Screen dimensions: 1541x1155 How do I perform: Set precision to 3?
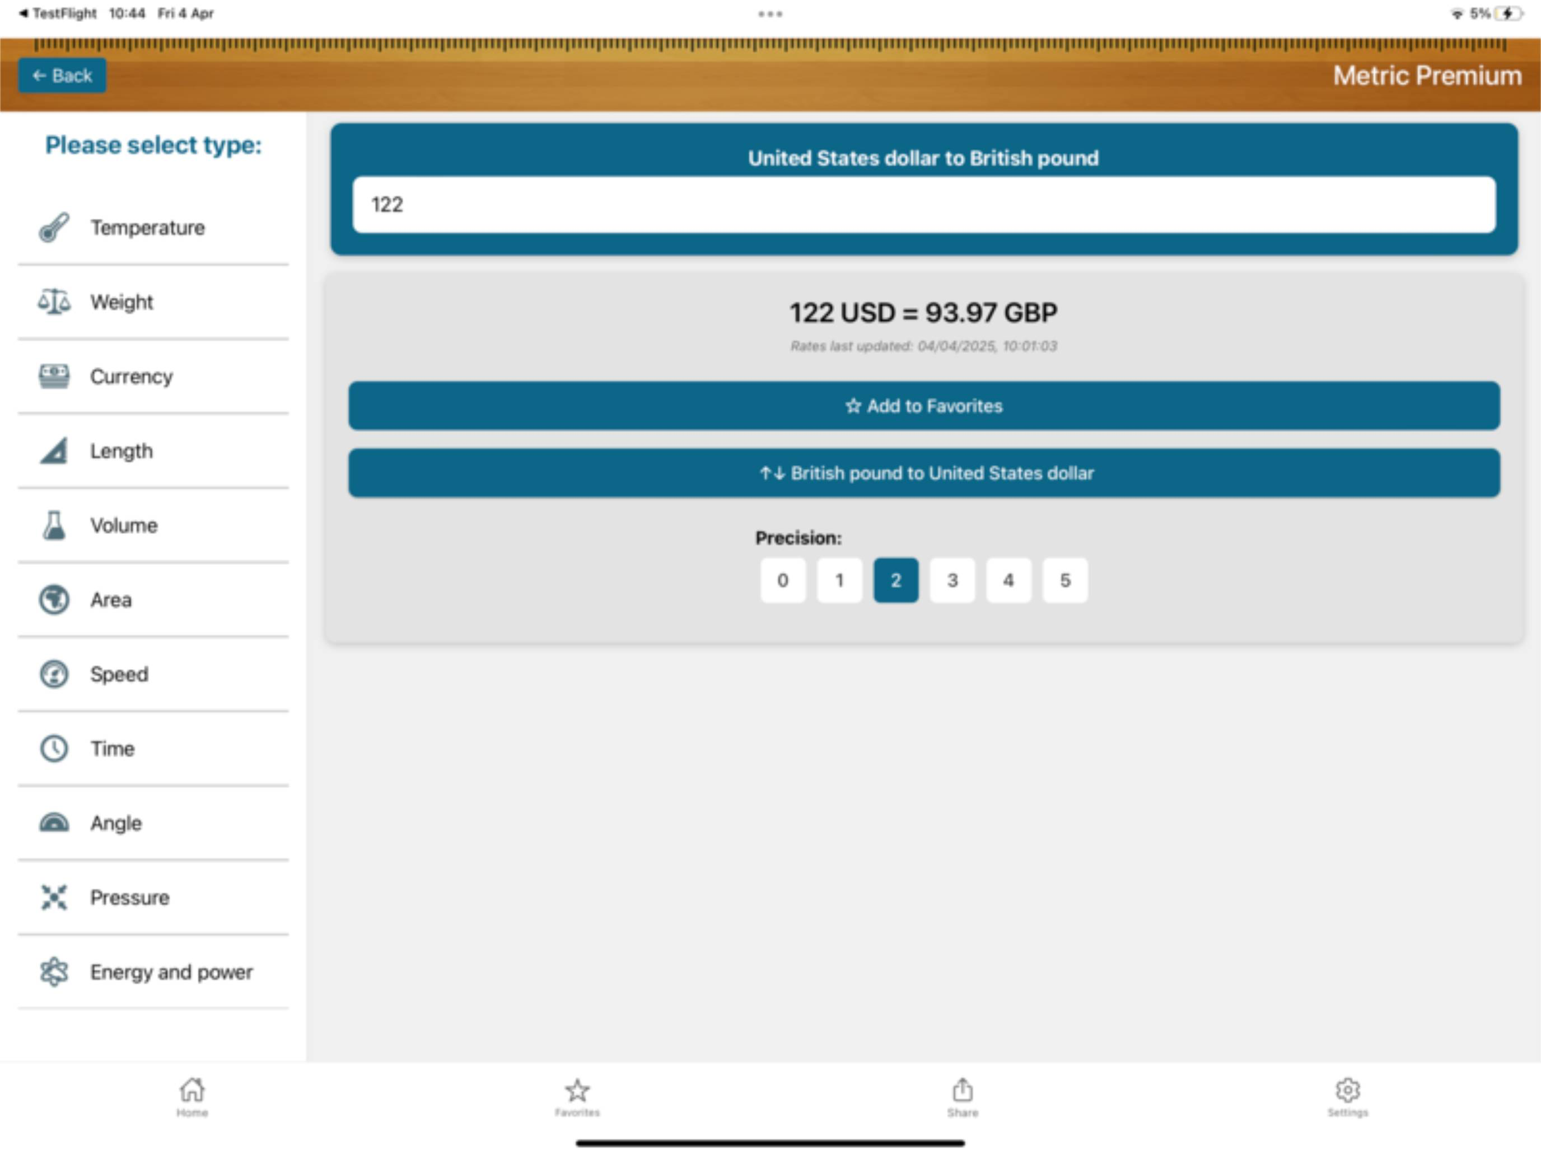tap(952, 581)
